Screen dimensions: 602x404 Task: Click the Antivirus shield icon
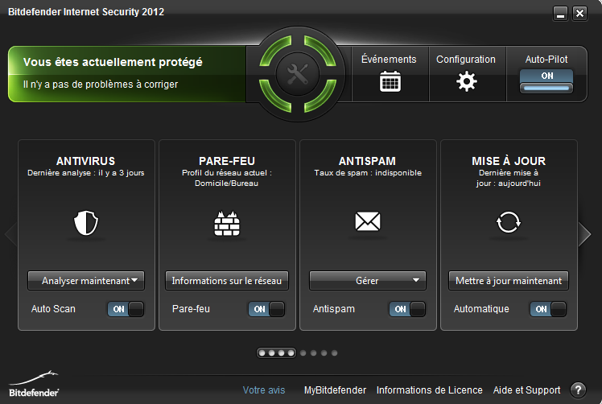(x=86, y=223)
